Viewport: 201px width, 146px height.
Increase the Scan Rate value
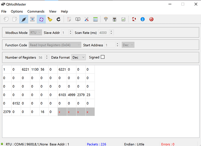(111, 31)
